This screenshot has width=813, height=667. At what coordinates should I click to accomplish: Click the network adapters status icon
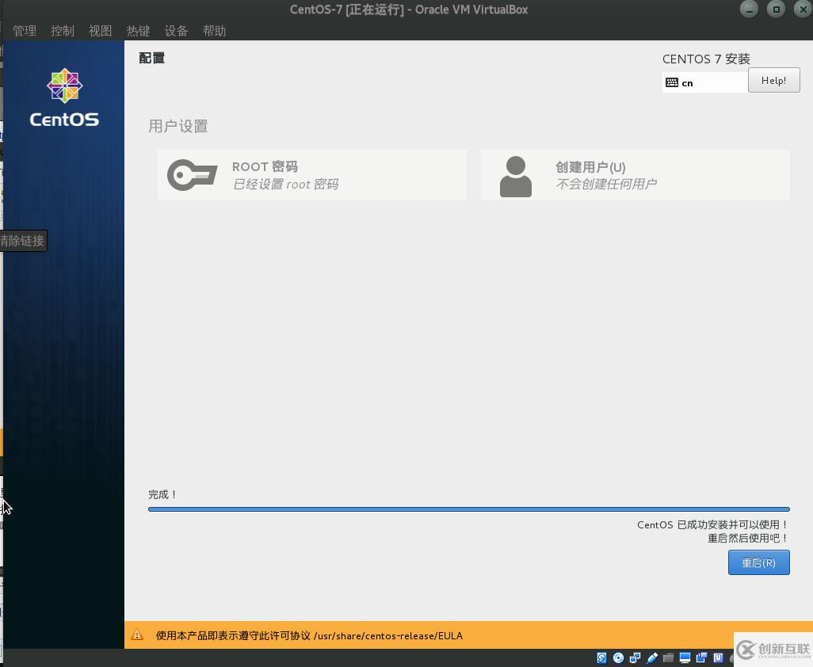(x=635, y=658)
